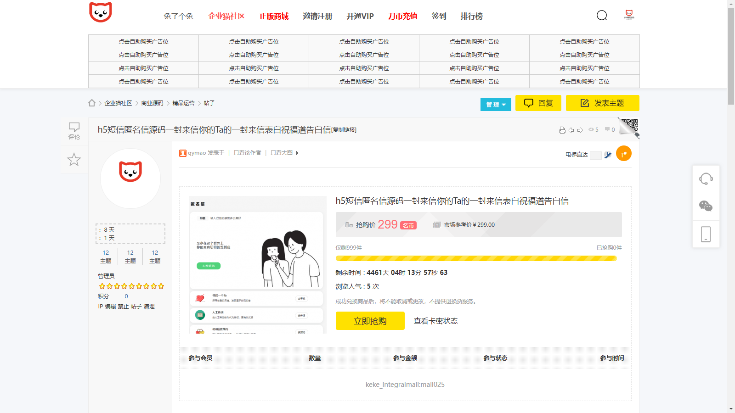
Task: Open mobile version icon in right sidebar
Action: click(706, 234)
